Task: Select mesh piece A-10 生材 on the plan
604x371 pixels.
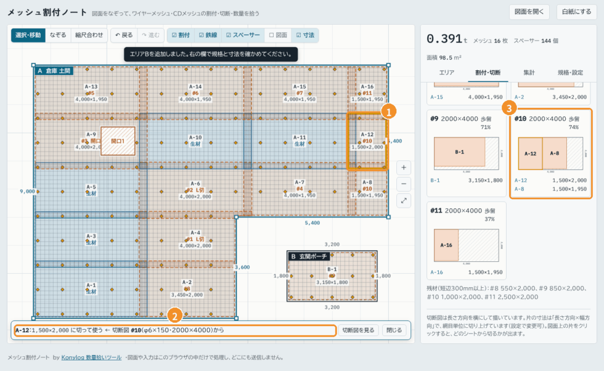Action: (195, 140)
